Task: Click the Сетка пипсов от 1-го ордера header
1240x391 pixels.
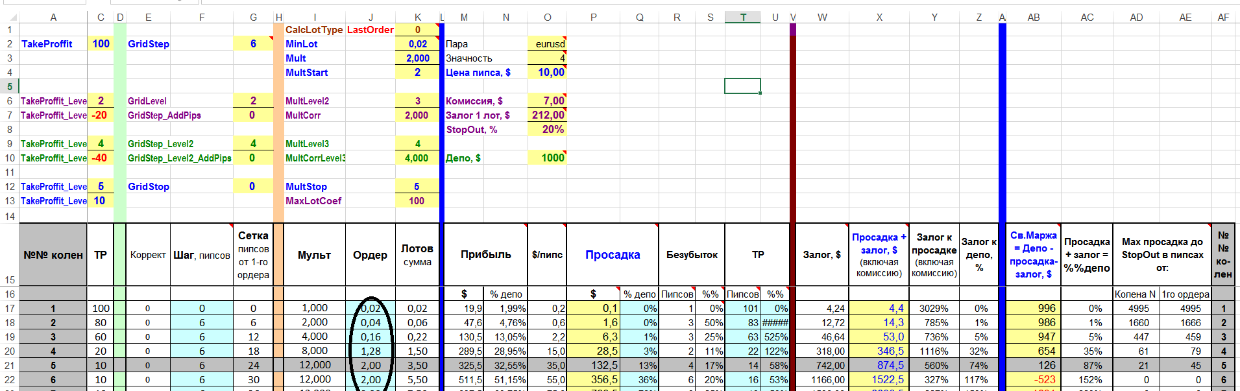Action: point(253,255)
